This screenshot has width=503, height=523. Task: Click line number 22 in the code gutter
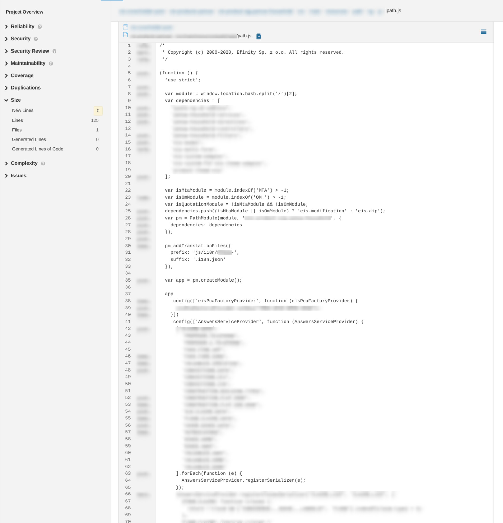point(128,190)
